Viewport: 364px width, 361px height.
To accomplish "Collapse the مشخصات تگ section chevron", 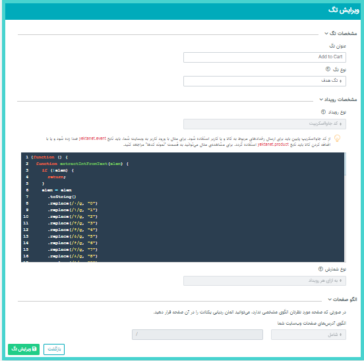I will [326, 34].
